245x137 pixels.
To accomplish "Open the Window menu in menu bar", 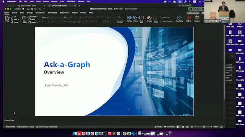I will tap(81, 2).
